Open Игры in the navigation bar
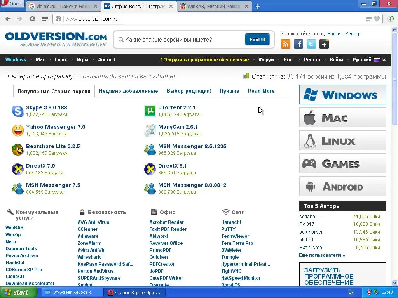The image size is (398, 298). (82, 60)
